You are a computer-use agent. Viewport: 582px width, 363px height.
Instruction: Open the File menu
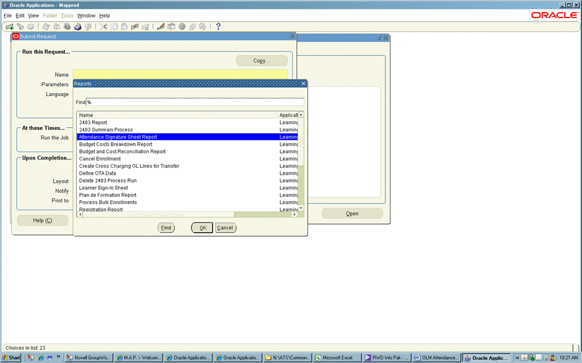7,15
